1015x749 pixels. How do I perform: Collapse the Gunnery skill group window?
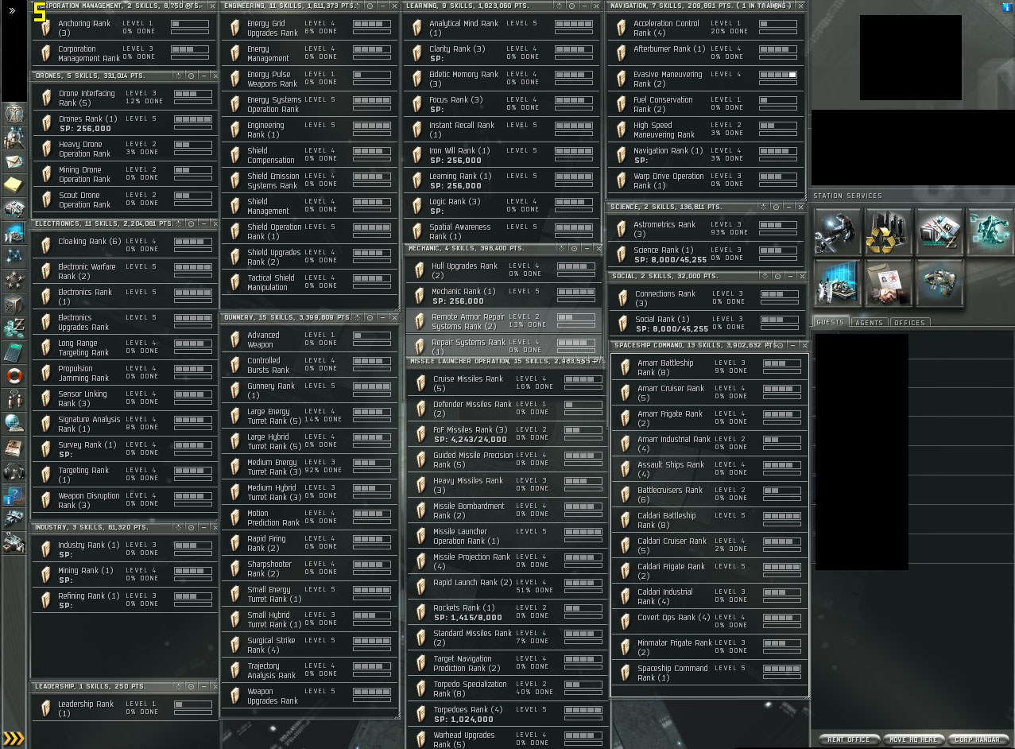pos(382,317)
